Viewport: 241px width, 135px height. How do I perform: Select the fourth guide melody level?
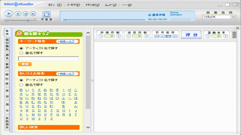174,36
